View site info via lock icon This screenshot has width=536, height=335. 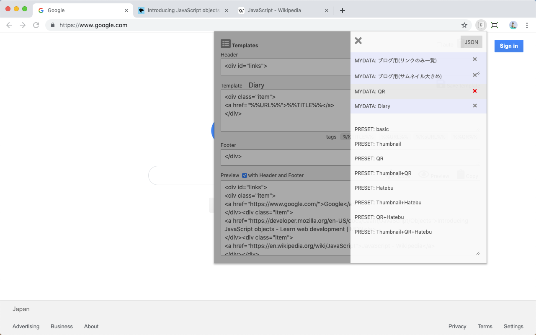(x=53, y=25)
